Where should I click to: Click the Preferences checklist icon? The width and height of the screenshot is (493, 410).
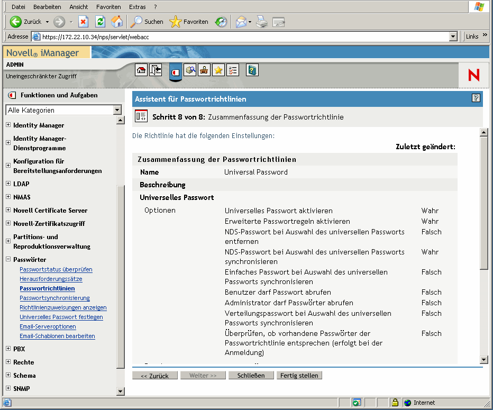pos(232,70)
